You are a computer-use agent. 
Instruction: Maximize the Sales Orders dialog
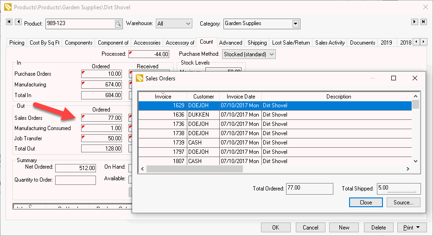(x=394, y=78)
